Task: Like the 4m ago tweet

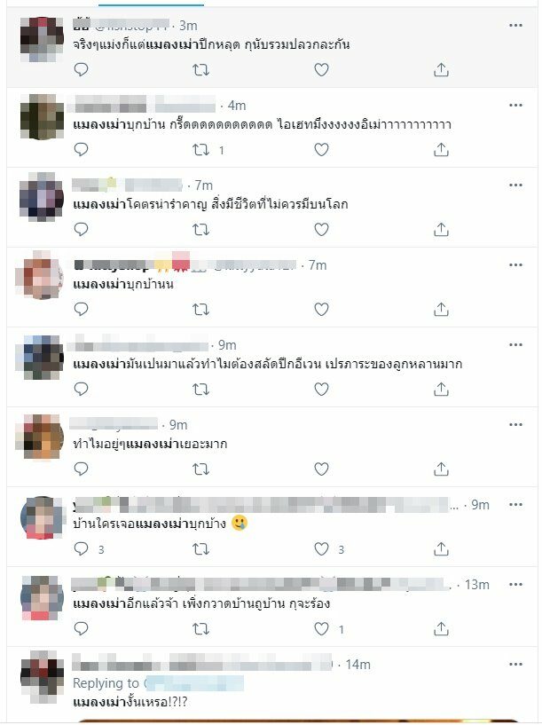Action: [322, 150]
